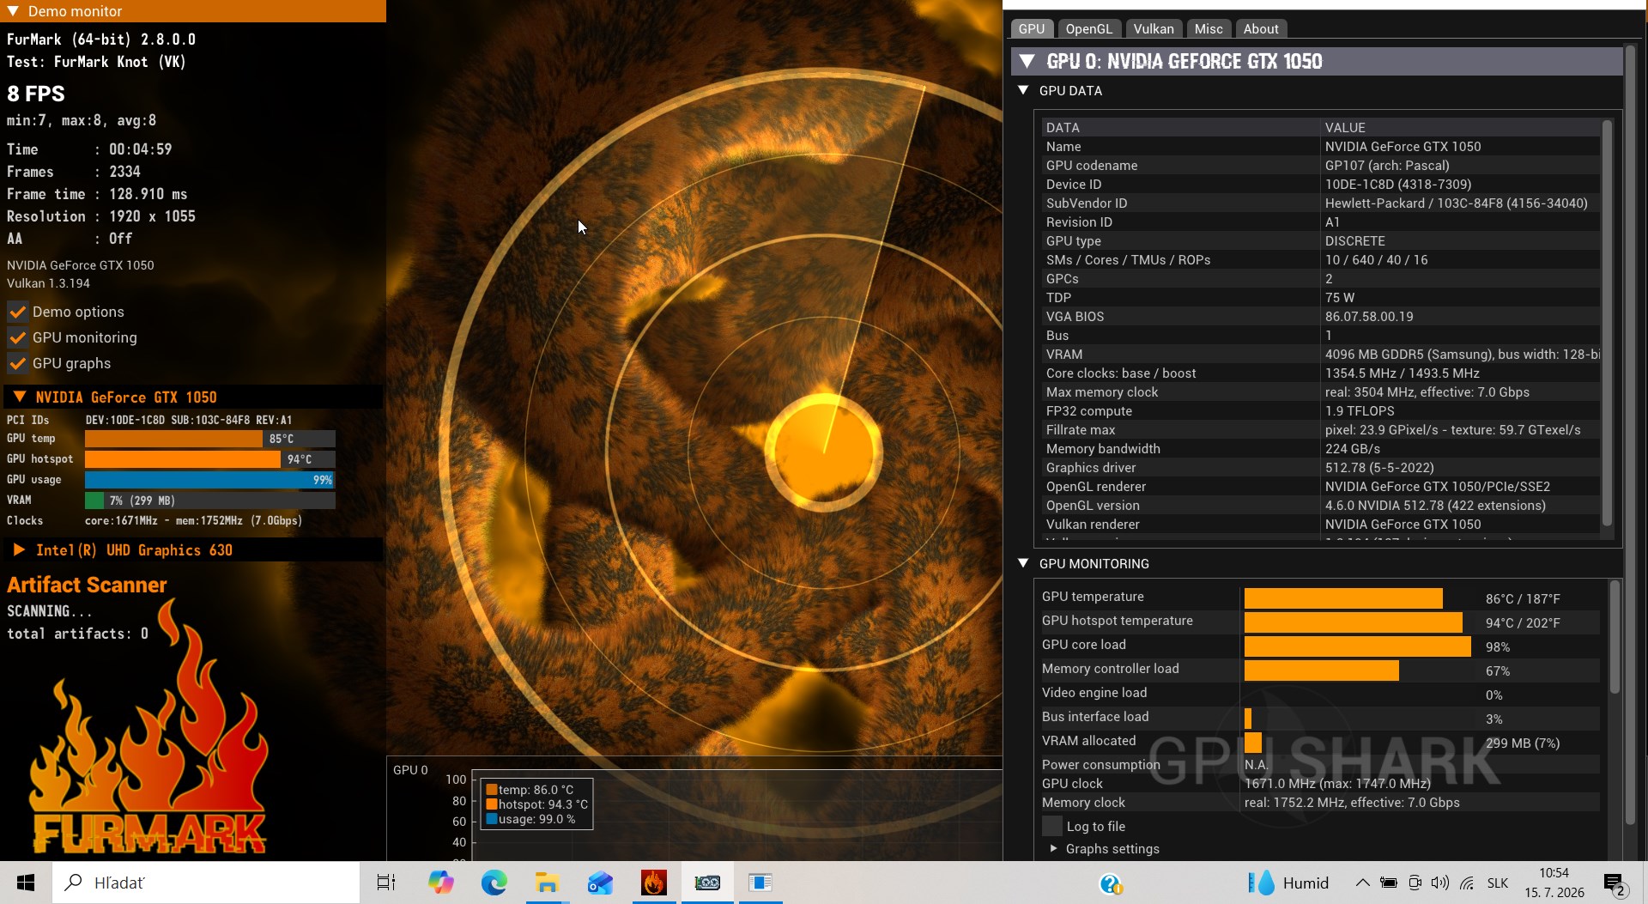Image resolution: width=1648 pixels, height=904 pixels.
Task: Open Outlook from the taskbar
Action: pos(600,883)
